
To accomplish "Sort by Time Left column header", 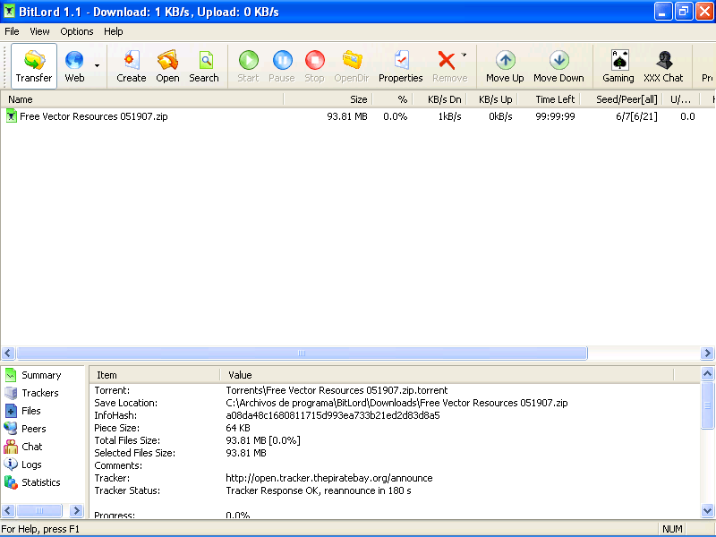I will click(x=554, y=99).
